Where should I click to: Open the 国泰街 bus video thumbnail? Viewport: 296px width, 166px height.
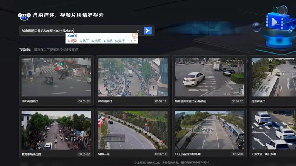tap(273, 77)
